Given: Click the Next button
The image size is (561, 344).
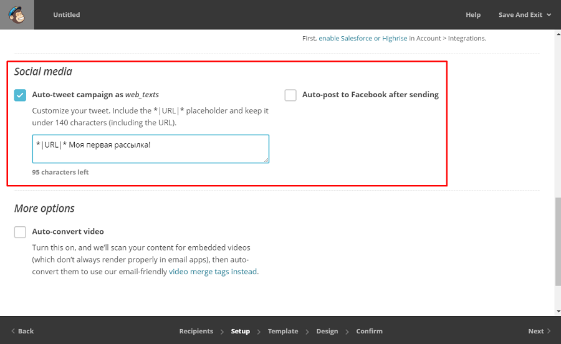Looking at the screenshot, I should pyautogui.click(x=535, y=332).
